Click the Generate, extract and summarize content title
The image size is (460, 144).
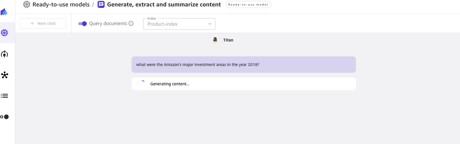(164, 4)
